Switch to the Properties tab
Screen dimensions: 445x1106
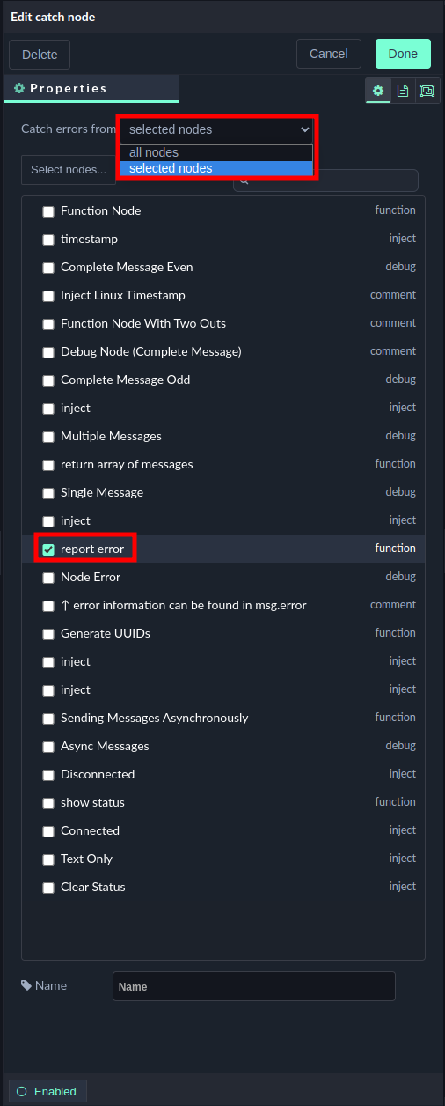[x=91, y=89]
